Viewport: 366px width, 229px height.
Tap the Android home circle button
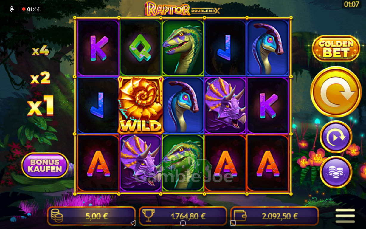click(x=183, y=223)
